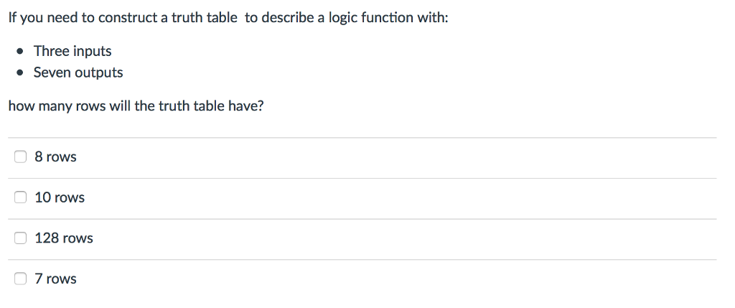Image resolution: width=735 pixels, height=308 pixels.
Task: Click the "Seven outputs" bullet text
Action: [x=78, y=73]
